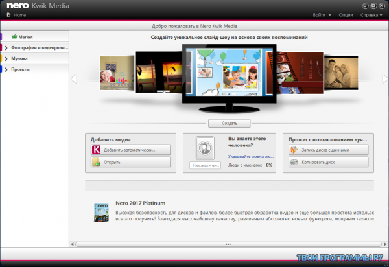Click the horizontal scrollbar thumb at the bottom

pos(228,244)
